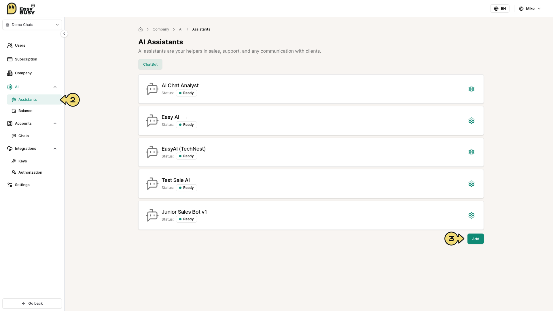Image resolution: width=553 pixels, height=311 pixels.
Task: Open settings gear for Junior Sales Bot v1
Action: (471, 215)
